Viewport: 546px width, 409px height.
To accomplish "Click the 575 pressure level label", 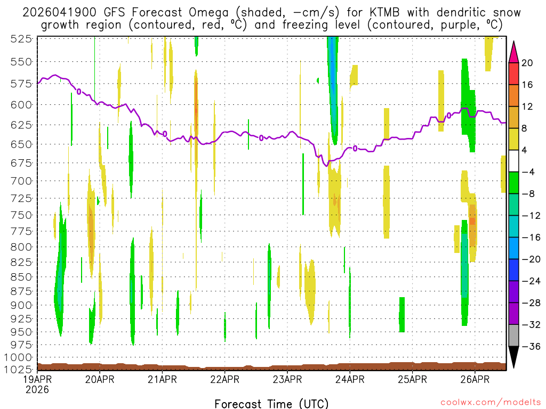I will [21, 84].
